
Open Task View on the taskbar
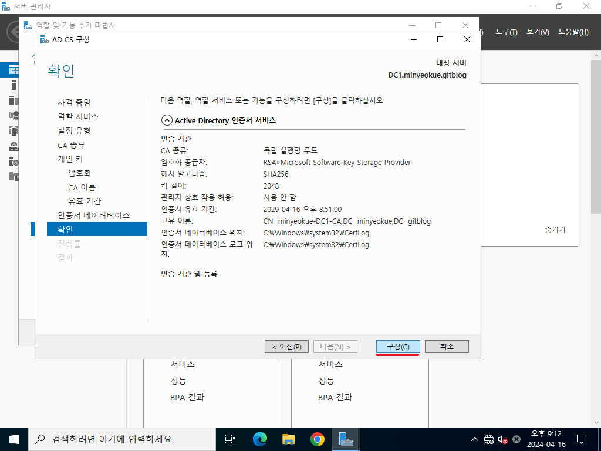tap(230, 439)
